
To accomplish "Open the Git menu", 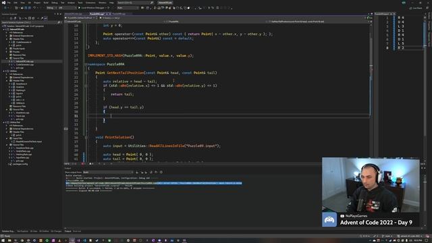I will pyautogui.click(x=29, y=3).
